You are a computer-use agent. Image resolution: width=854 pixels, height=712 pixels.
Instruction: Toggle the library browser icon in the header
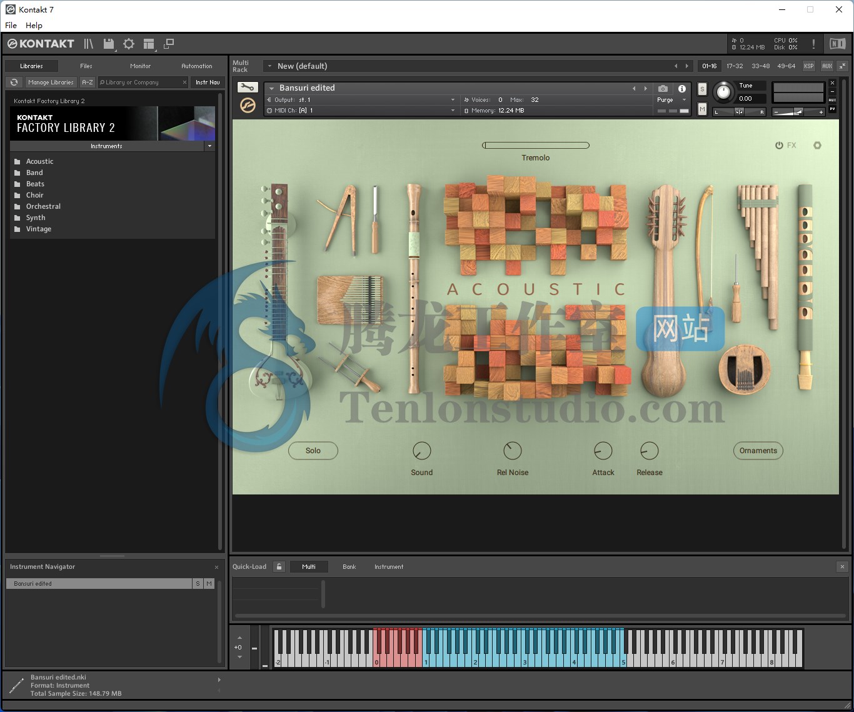[88, 44]
